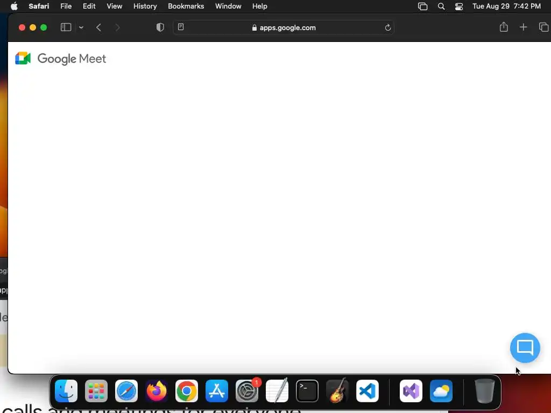This screenshot has height=413, width=551.
Task: Open the Bookmarks menu
Action: (186, 6)
